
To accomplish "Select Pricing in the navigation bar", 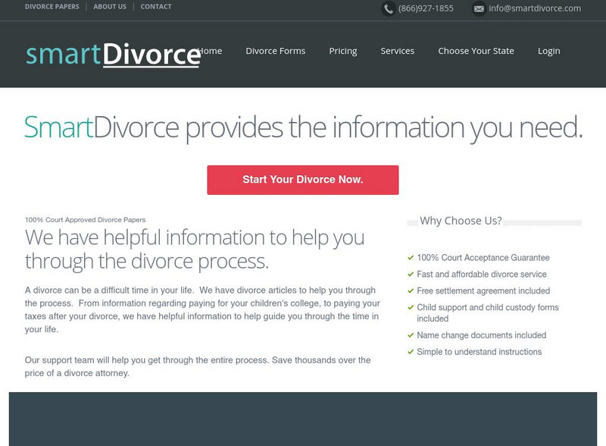I will tap(343, 51).
